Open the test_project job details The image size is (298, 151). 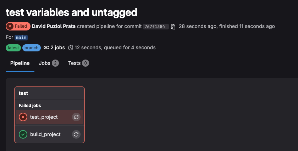coord(44,117)
